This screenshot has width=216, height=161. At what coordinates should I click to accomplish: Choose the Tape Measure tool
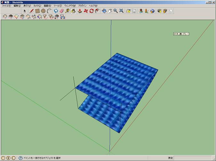point(68,11)
